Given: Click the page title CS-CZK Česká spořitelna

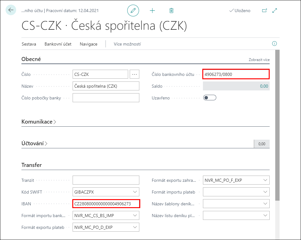Looking at the screenshot, I should click(104, 25).
